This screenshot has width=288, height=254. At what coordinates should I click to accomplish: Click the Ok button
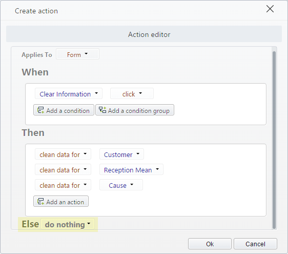210,244
